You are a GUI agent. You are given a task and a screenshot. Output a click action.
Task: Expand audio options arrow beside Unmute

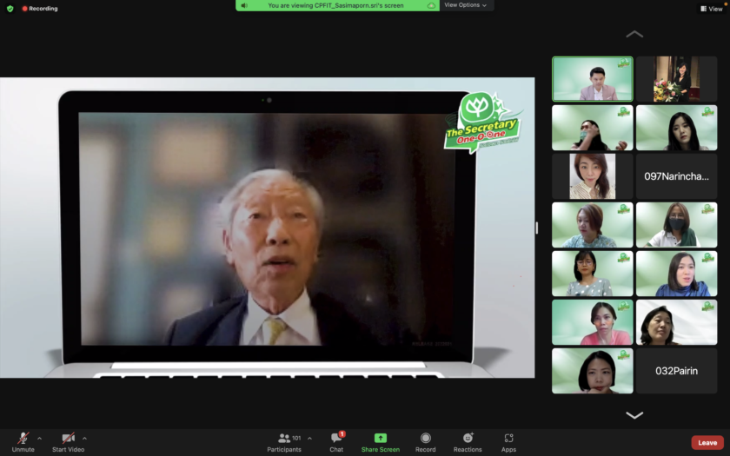(x=39, y=438)
